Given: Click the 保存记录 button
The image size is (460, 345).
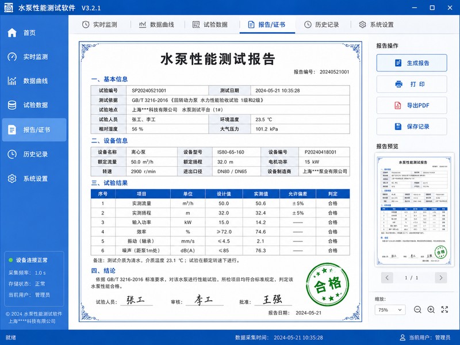Looking at the screenshot, I should coord(412,126).
